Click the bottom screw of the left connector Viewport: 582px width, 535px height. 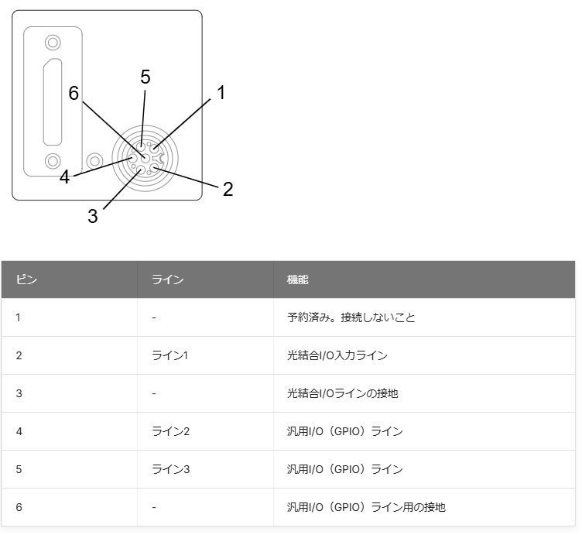point(53,161)
